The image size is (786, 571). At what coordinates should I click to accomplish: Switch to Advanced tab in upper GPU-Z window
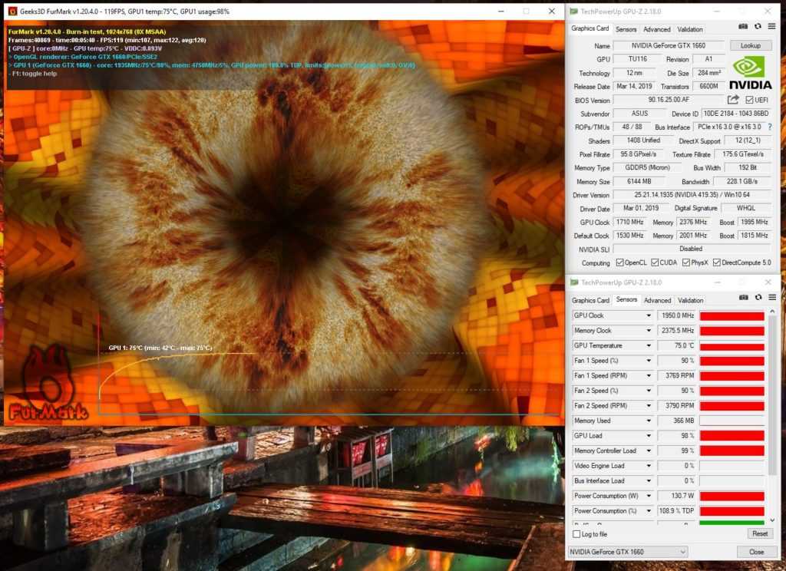coord(656,29)
